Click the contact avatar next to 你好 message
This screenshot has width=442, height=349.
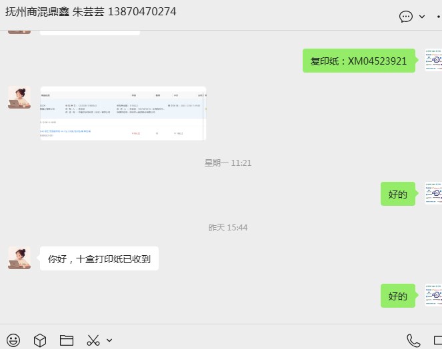[19, 258]
